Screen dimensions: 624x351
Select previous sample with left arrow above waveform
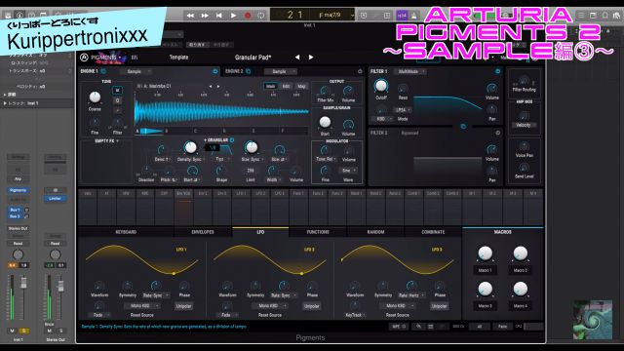pos(211,86)
